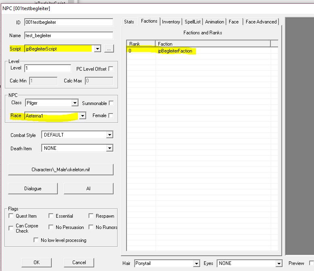Check the Female checkbox
This screenshot has height=271, width=314.
click(x=111, y=116)
